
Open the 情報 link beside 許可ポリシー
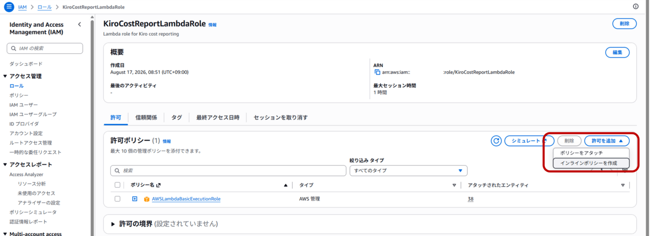coord(167,141)
